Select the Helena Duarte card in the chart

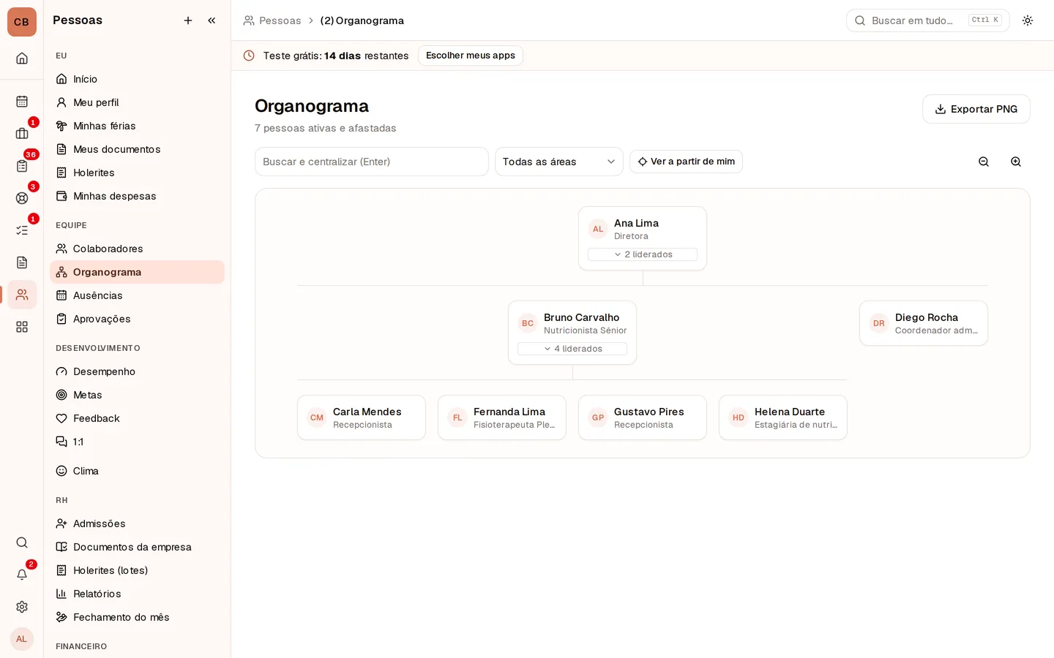783,417
